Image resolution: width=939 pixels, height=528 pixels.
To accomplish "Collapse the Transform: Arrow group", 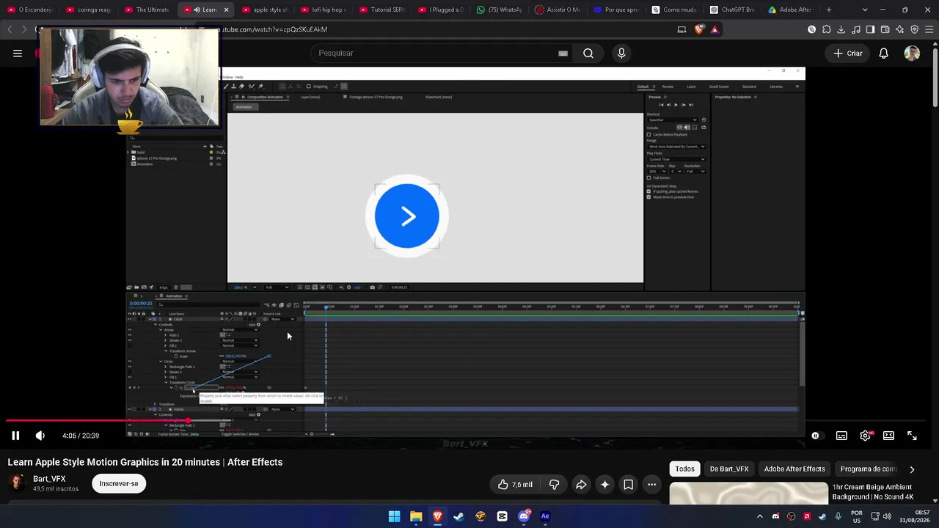I will pos(166,351).
